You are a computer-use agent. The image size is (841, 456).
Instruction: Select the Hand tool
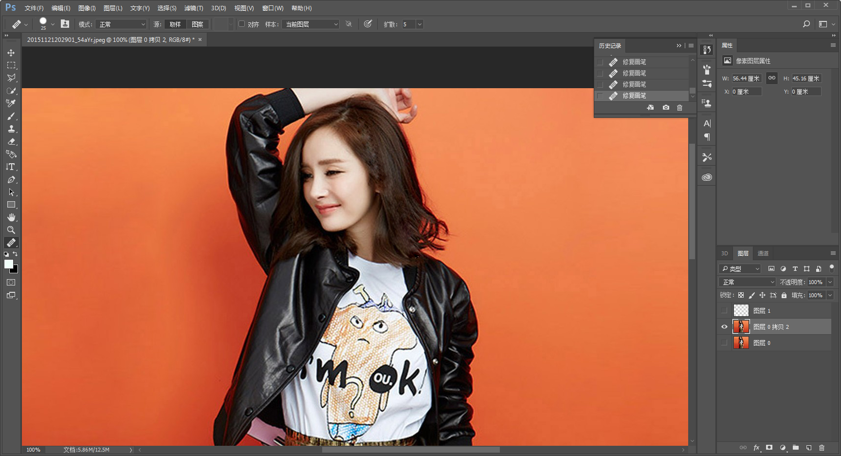click(11, 217)
